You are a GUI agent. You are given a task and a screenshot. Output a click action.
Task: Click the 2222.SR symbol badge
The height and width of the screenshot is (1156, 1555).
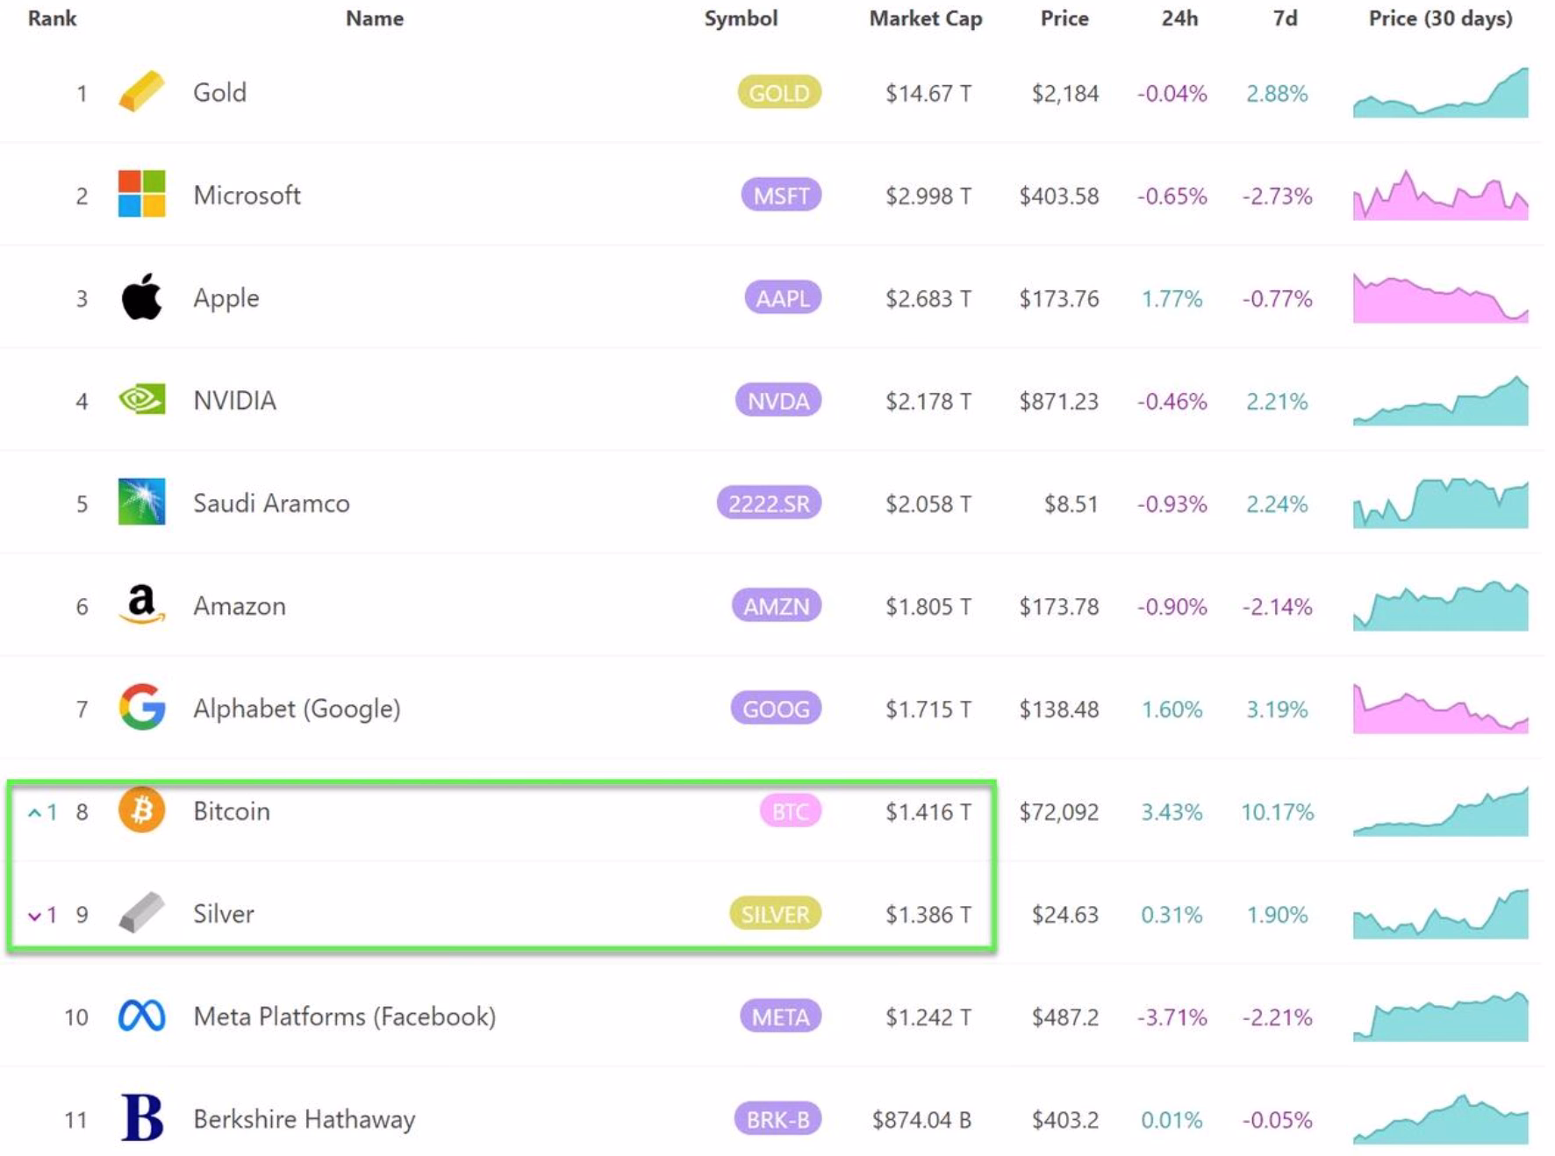coord(769,503)
